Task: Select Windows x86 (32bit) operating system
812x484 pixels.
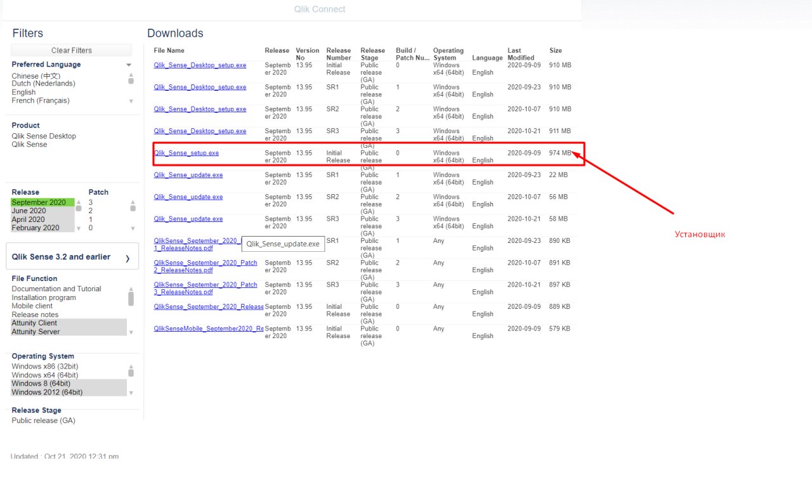Action: pos(45,367)
